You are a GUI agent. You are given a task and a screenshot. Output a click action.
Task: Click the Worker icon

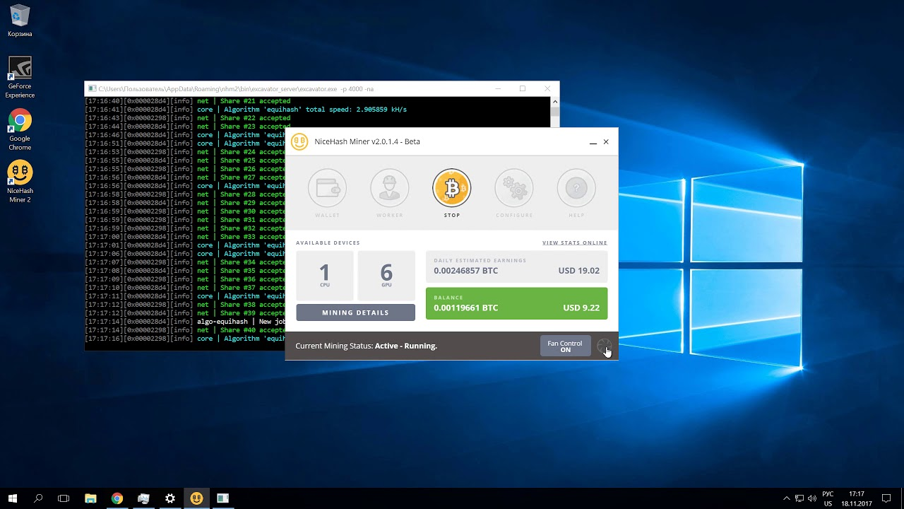389,188
